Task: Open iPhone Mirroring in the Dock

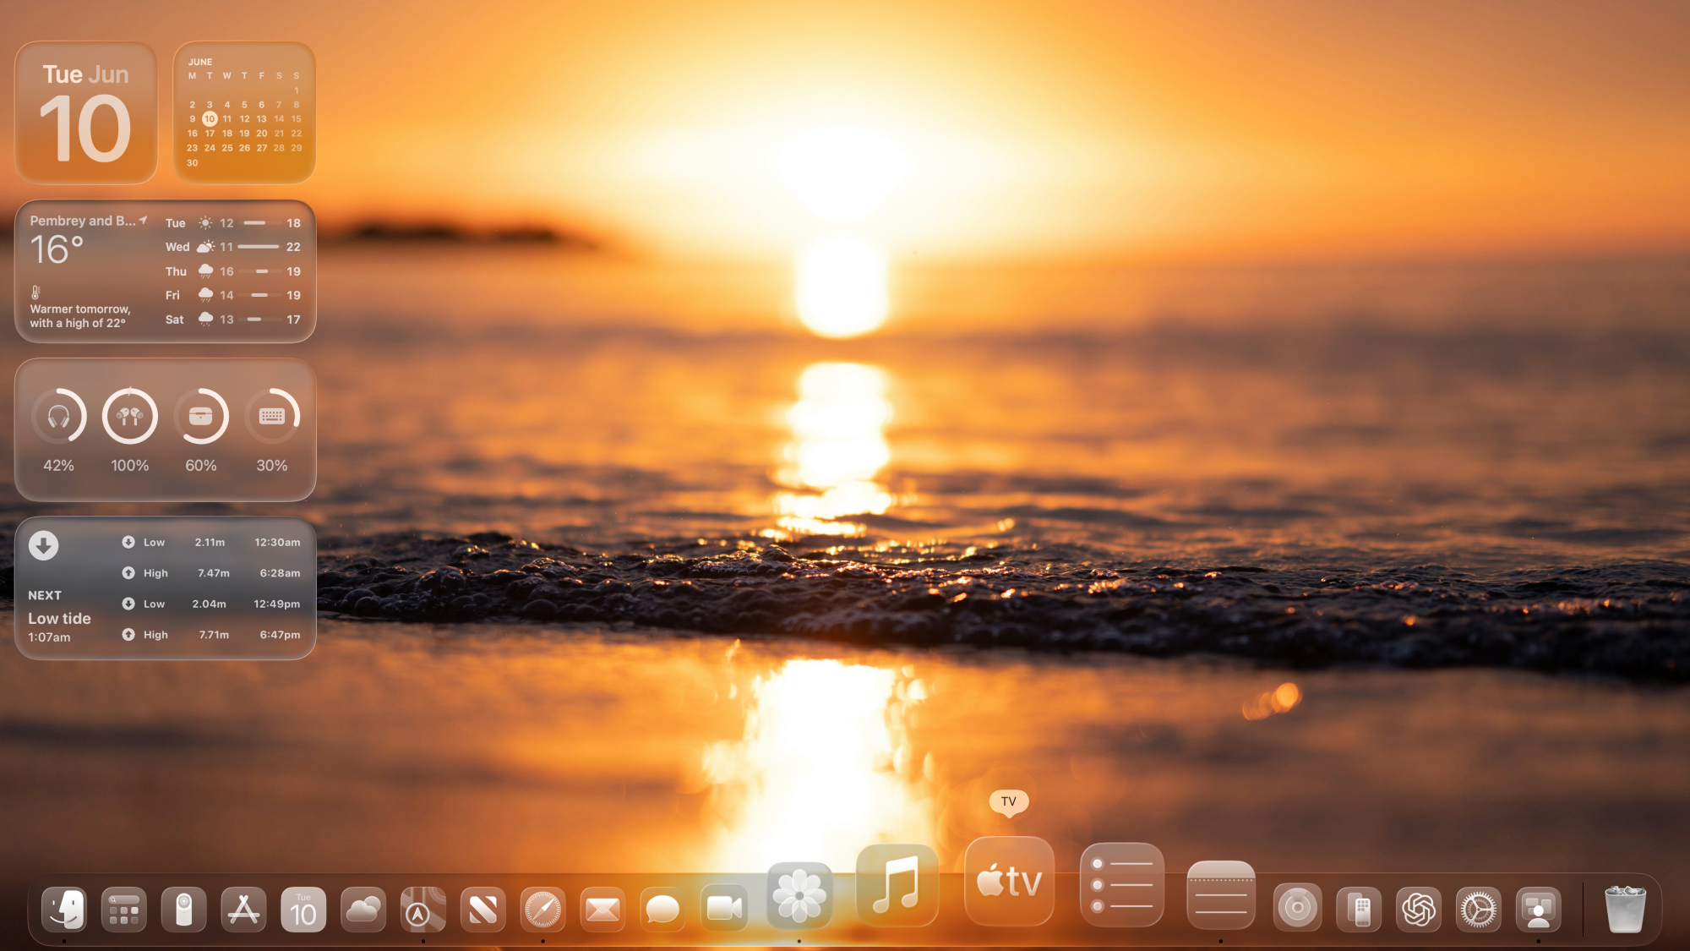Action: (x=1359, y=910)
